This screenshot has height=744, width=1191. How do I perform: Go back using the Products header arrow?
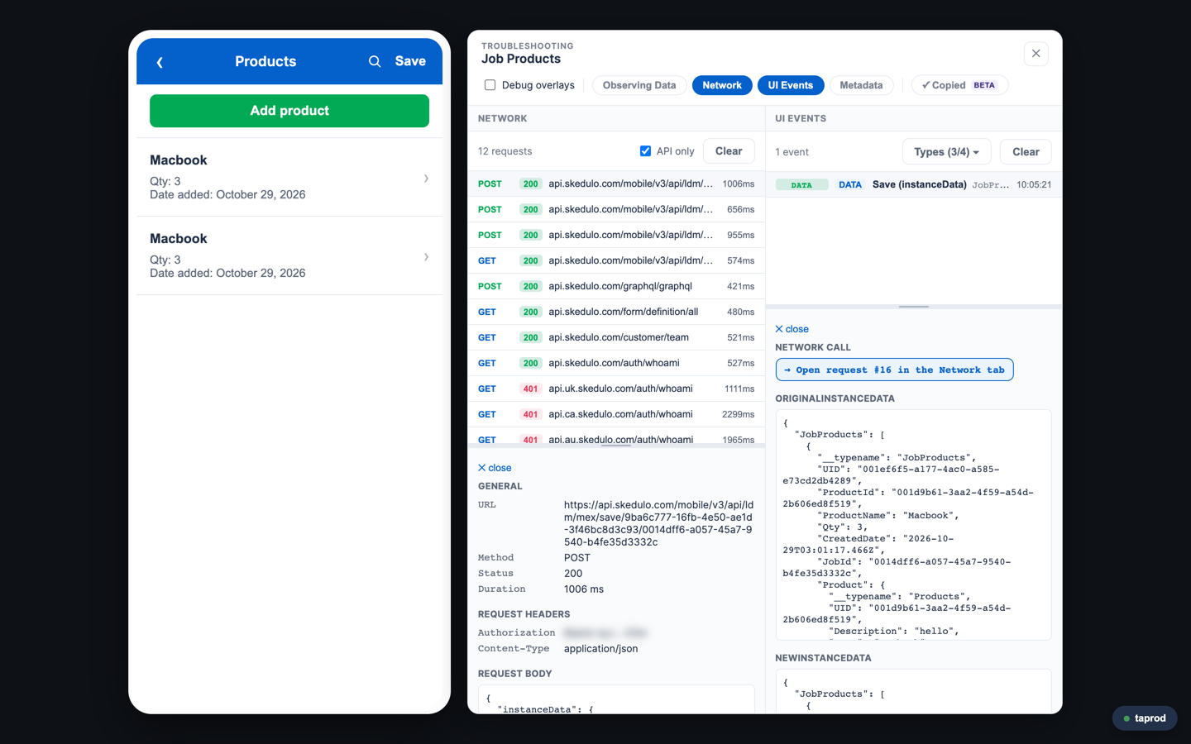point(160,62)
